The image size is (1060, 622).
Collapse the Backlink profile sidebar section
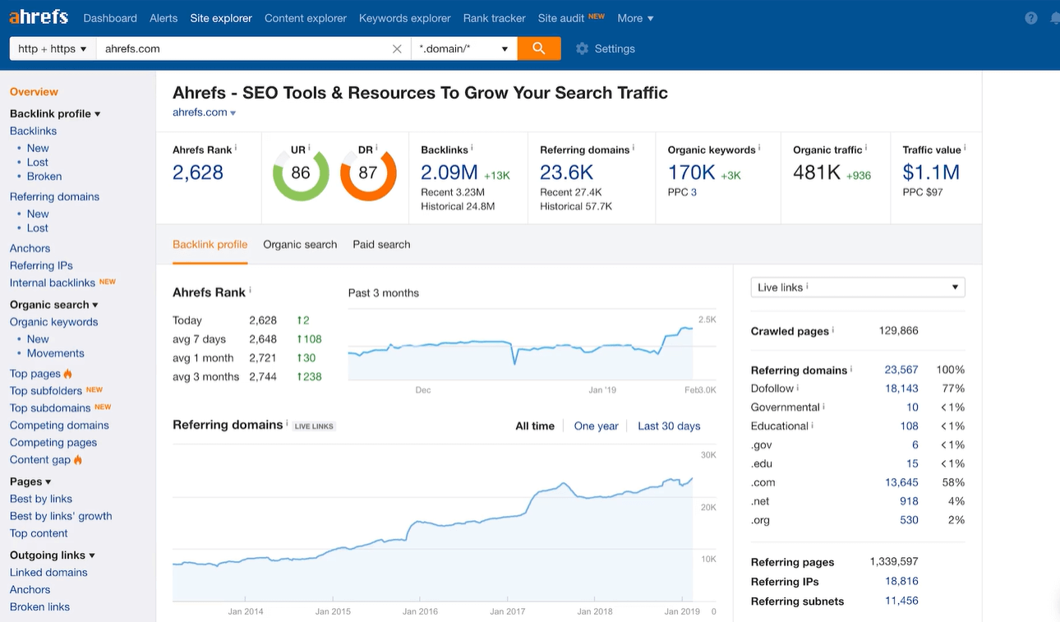[55, 113]
